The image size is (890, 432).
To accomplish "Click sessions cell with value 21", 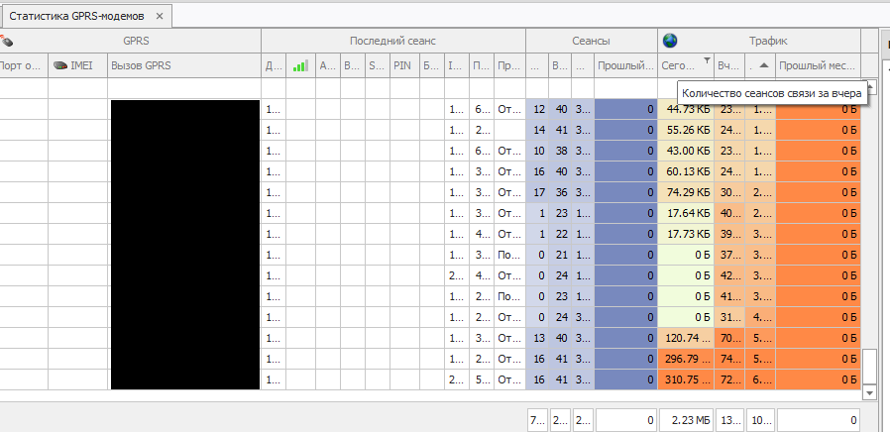I will click(x=560, y=255).
